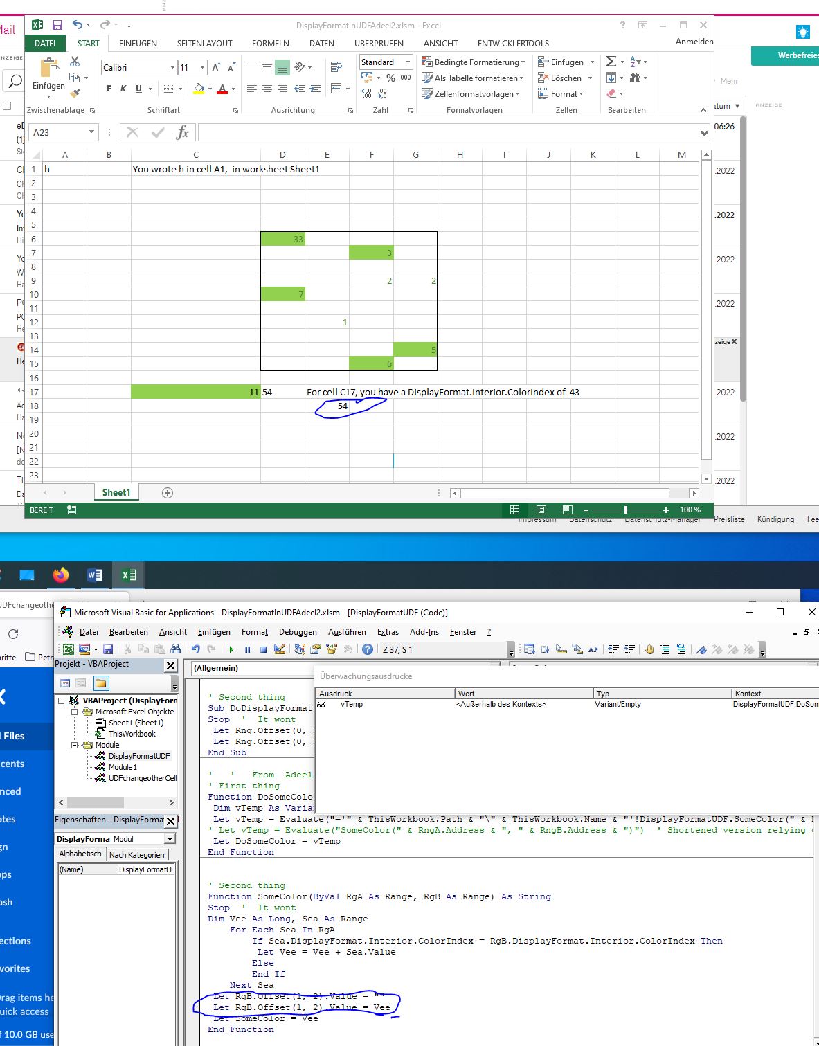Click the VBA Break (pause) icon
Image resolution: width=819 pixels, height=1046 pixels.
[x=247, y=649]
